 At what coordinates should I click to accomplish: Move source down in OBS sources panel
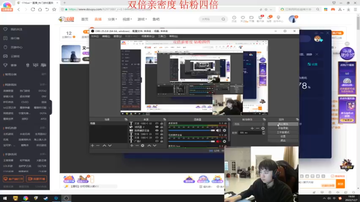click(x=154, y=145)
